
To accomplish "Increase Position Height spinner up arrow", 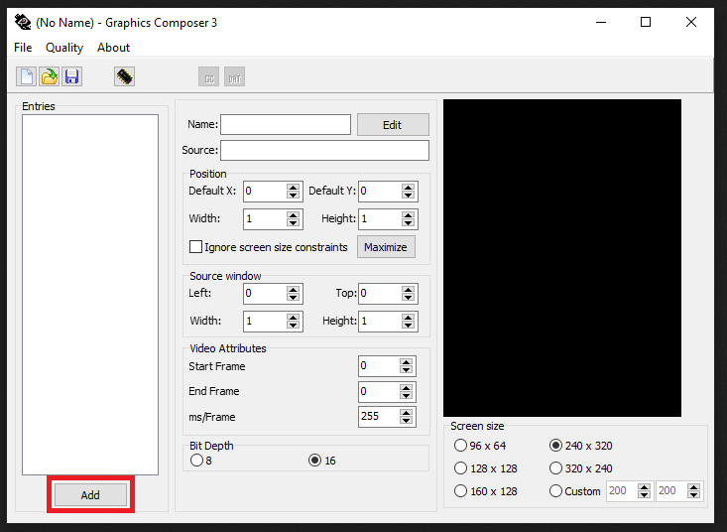I will point(408,214).
